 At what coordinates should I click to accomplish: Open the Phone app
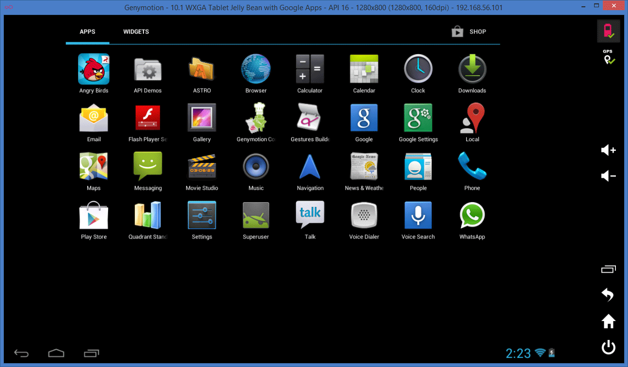click(x=472, y=167)
